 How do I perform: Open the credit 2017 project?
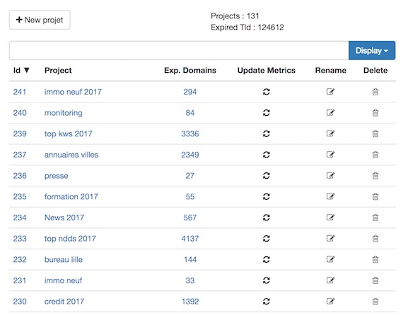[x=64, y=302]
